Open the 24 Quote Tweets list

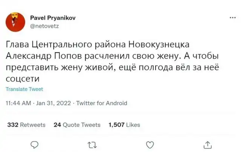pyautogui.click(x=77, y=125)
